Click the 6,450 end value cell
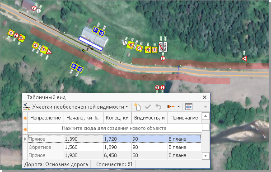The height and width of the screenshot is (172, 271). point(117,155)
